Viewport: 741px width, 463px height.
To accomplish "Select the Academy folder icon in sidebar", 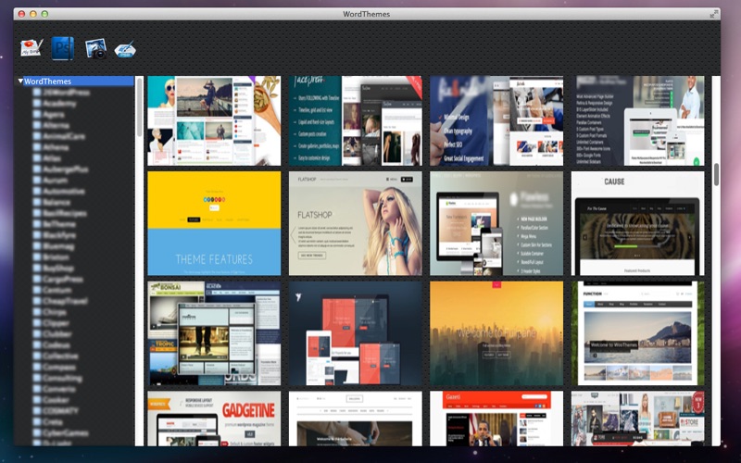I will point(37,104).
